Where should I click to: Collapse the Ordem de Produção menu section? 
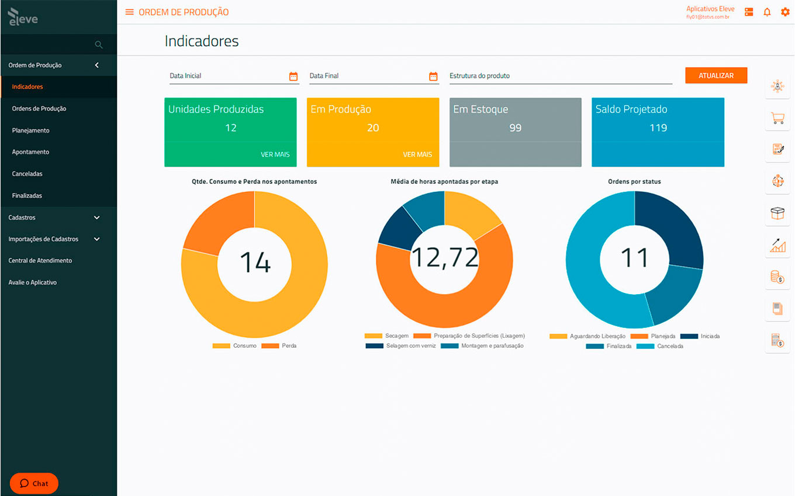click(x=97, y=65)
